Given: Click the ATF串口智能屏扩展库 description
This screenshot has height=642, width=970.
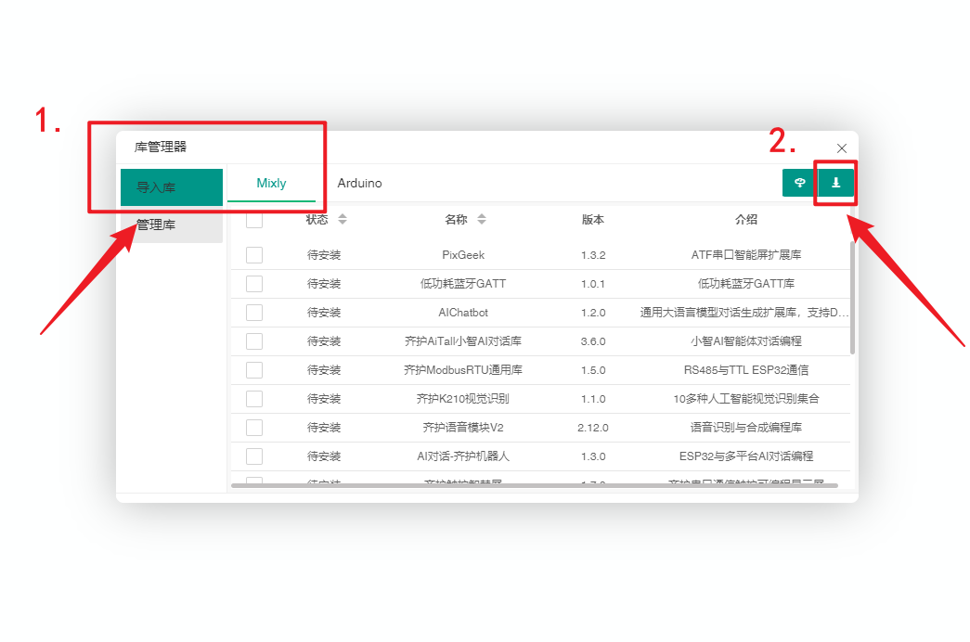Looking at the screenshot, I should [746, 255].
